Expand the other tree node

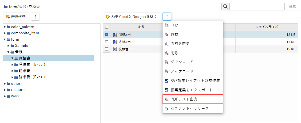coord(5,83)
